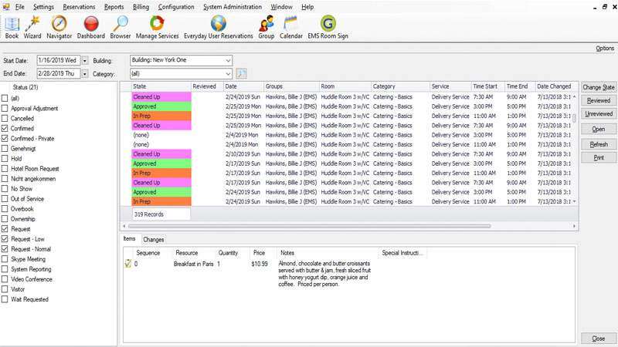Viewport: 618px width, 347px height.
Task: Click the Status (21) list header
Action: [25, 87]
